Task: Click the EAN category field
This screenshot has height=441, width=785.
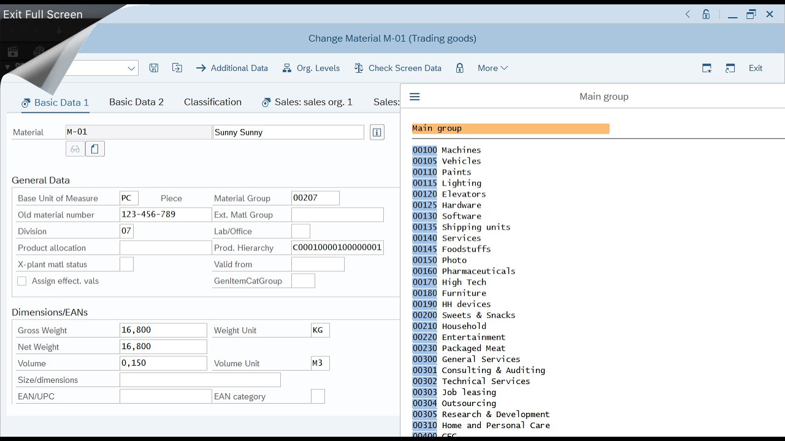Action: [318, 396]
